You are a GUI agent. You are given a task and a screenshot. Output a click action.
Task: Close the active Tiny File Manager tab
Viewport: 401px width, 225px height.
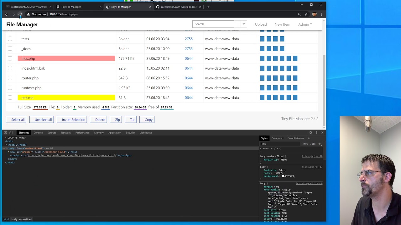tap(150, 7)
